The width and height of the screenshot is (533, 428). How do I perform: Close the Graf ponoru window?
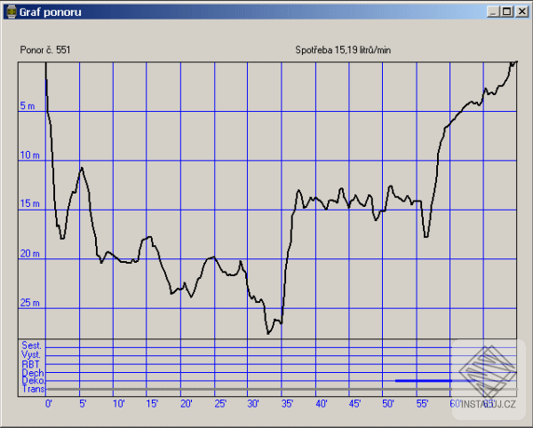[521, 12]
